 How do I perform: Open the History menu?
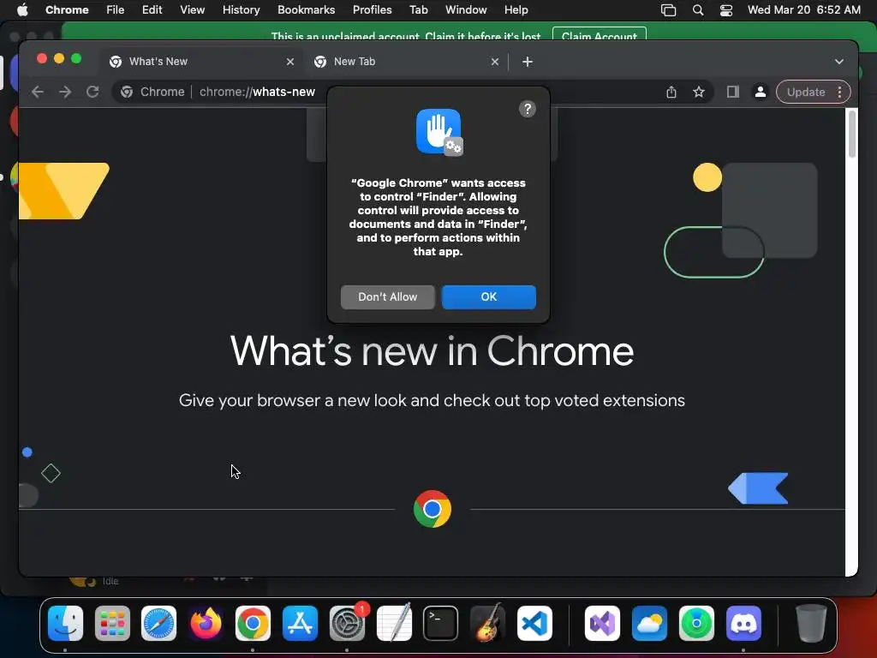[241, 10]
